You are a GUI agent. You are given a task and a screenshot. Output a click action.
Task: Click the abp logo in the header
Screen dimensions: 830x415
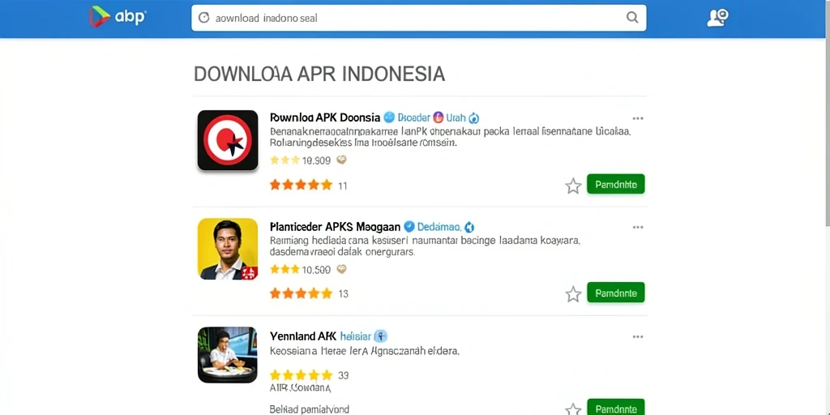coord(117,17)
